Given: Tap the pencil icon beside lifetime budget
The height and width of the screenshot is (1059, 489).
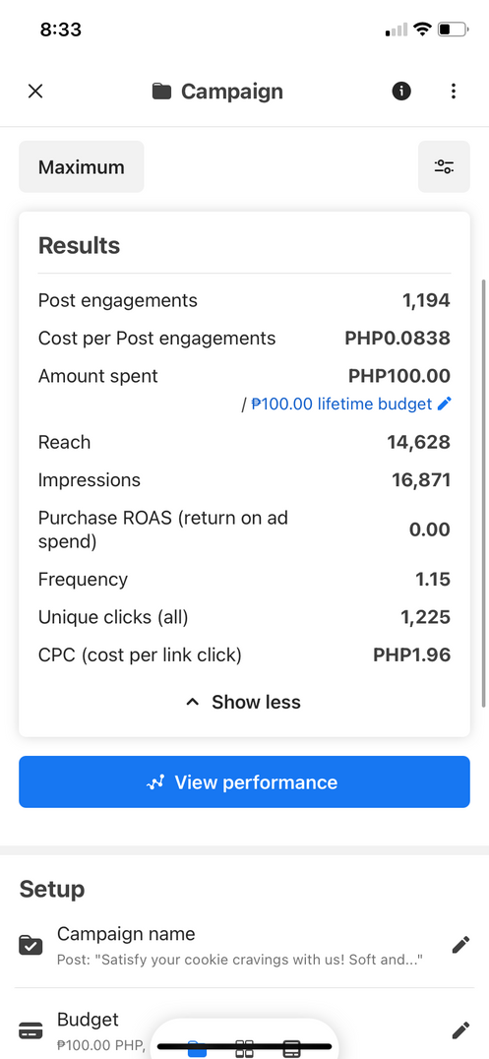Looking at the screenshot, I should (444, 404).
